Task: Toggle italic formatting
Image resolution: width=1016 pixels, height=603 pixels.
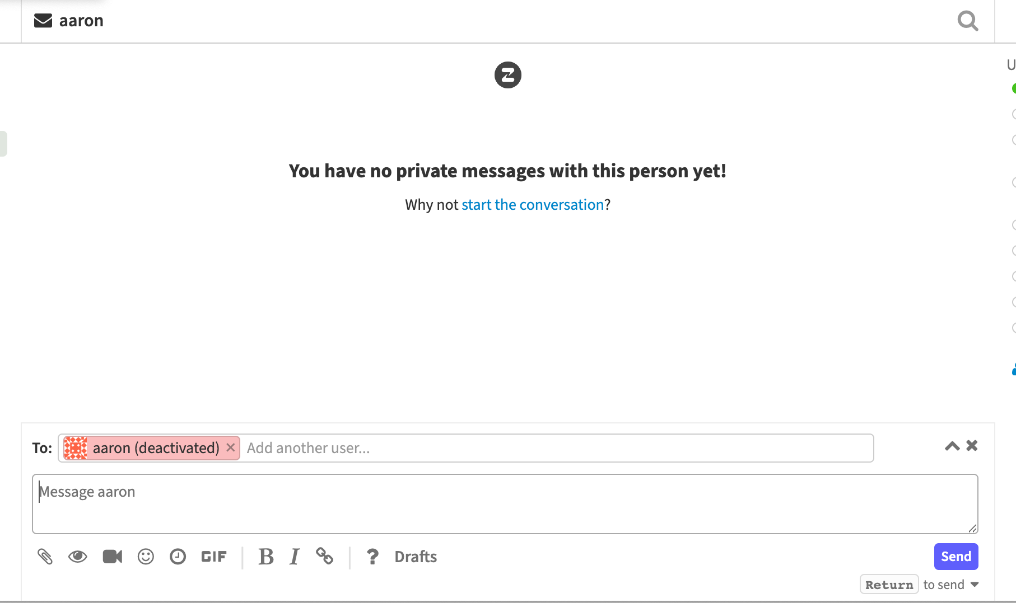Action: pos(295,557)
